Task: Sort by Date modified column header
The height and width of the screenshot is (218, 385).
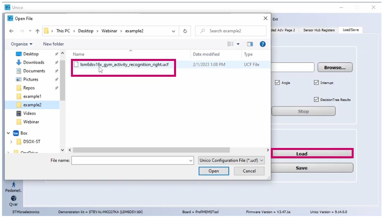Action: [x=206, y=54]
